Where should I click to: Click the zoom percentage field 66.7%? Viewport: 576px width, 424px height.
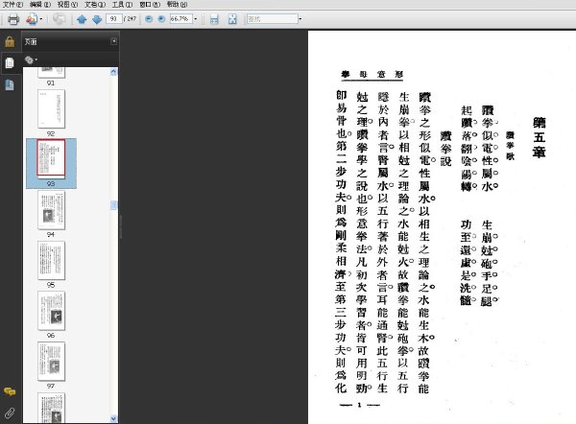click(x=180, y=19)
